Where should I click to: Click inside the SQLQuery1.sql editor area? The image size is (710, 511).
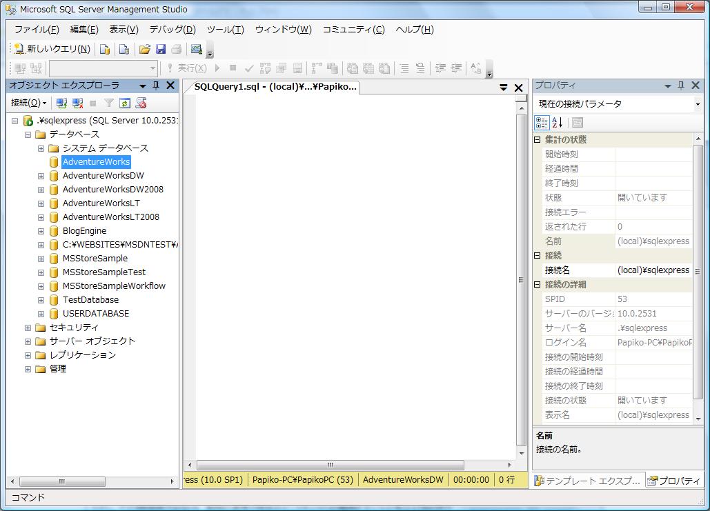(x=352, y=276)
